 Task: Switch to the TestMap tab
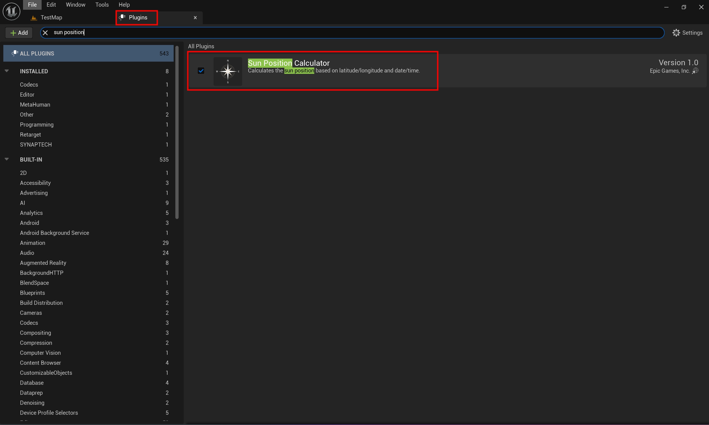52,17
